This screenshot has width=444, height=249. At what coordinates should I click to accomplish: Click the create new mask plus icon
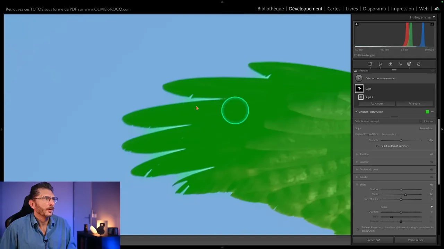(x=359, y=78)
